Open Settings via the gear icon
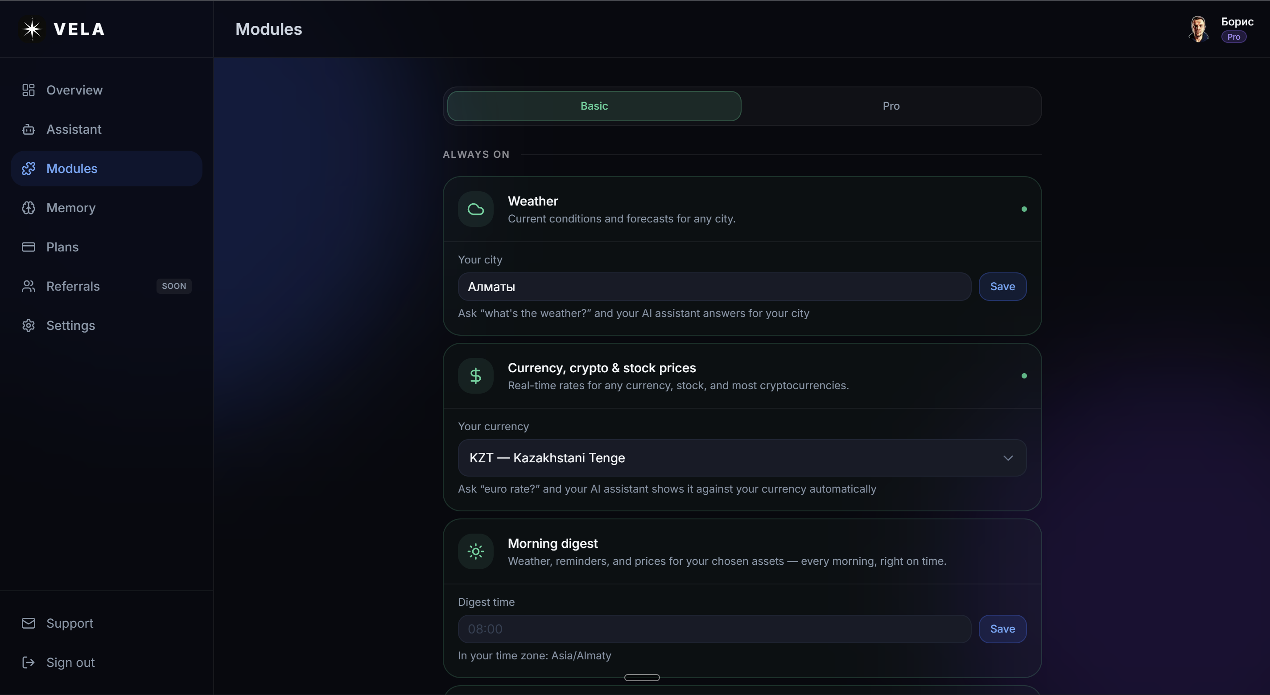Screen dimensions: 1270x695 click(x=29, y=325)
